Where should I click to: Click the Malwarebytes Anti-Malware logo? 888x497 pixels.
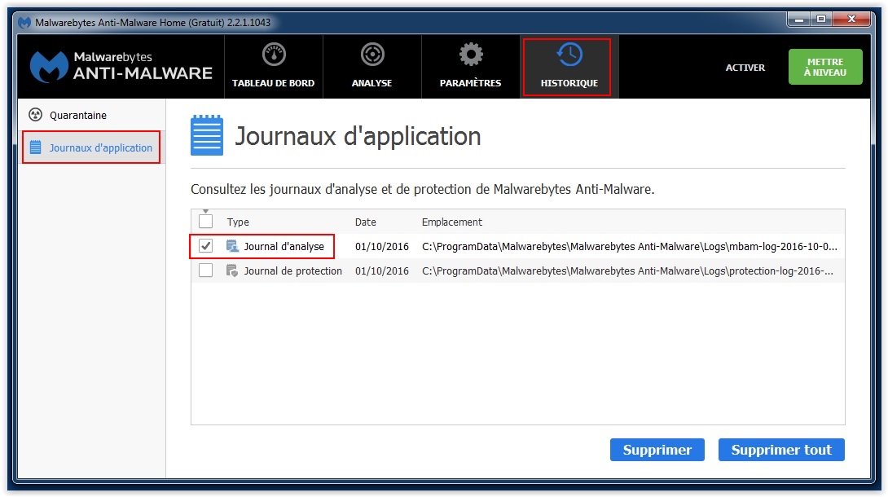coord(121,67)
